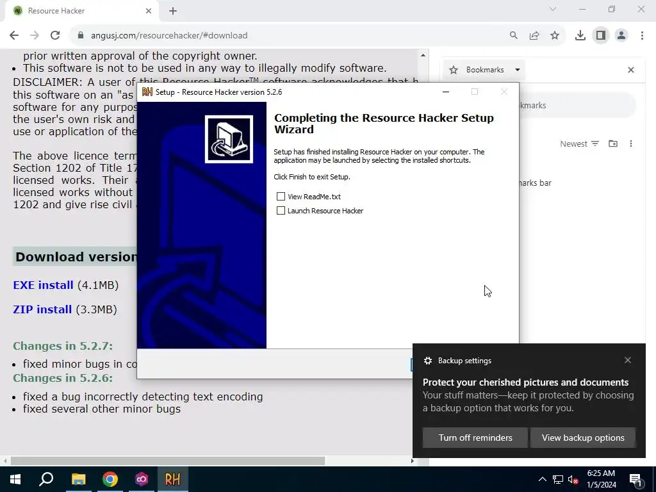Open the clock showing 6:25 AM
656x492 pixels.
601,479
